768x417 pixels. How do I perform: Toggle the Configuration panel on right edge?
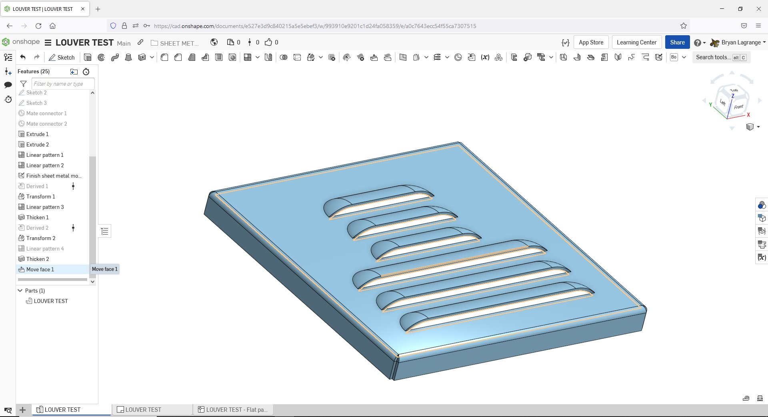[x=762, y=218]
